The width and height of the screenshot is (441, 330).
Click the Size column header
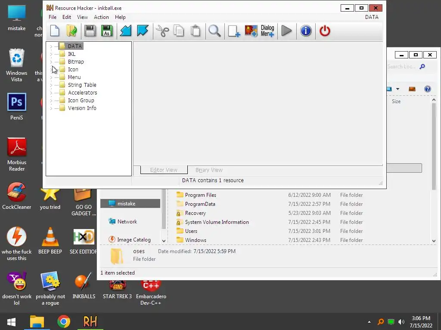coord(396,101)
